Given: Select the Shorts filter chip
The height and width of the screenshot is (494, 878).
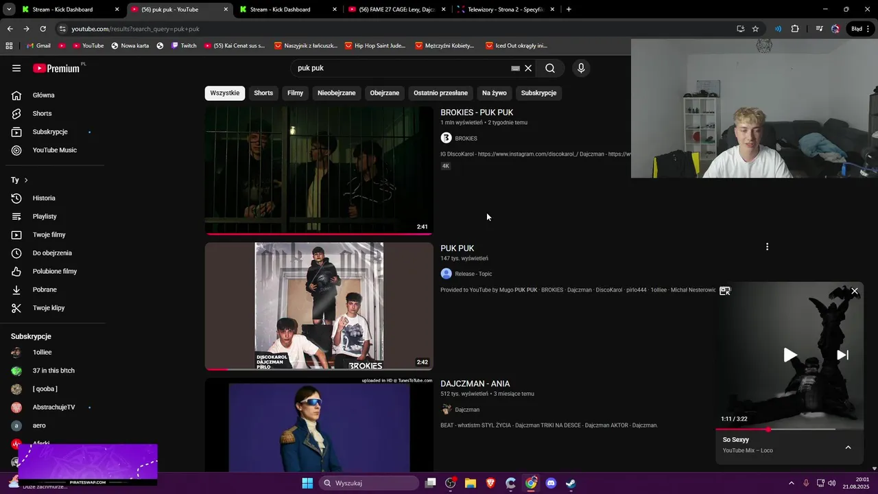Looking at the screenshot, I should click(263, 93).
